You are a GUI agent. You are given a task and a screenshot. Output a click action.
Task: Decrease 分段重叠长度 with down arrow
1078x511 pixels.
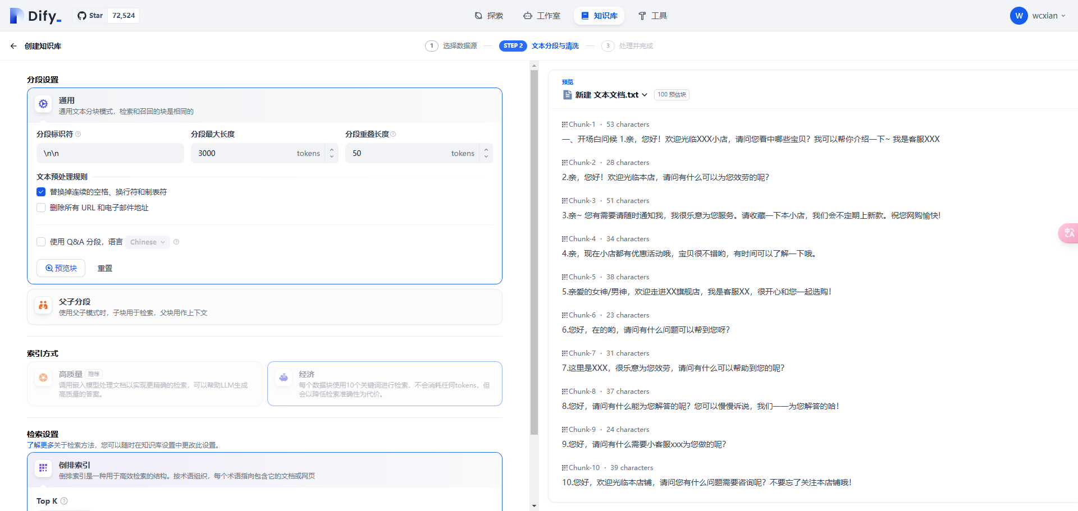coord(486,157)
